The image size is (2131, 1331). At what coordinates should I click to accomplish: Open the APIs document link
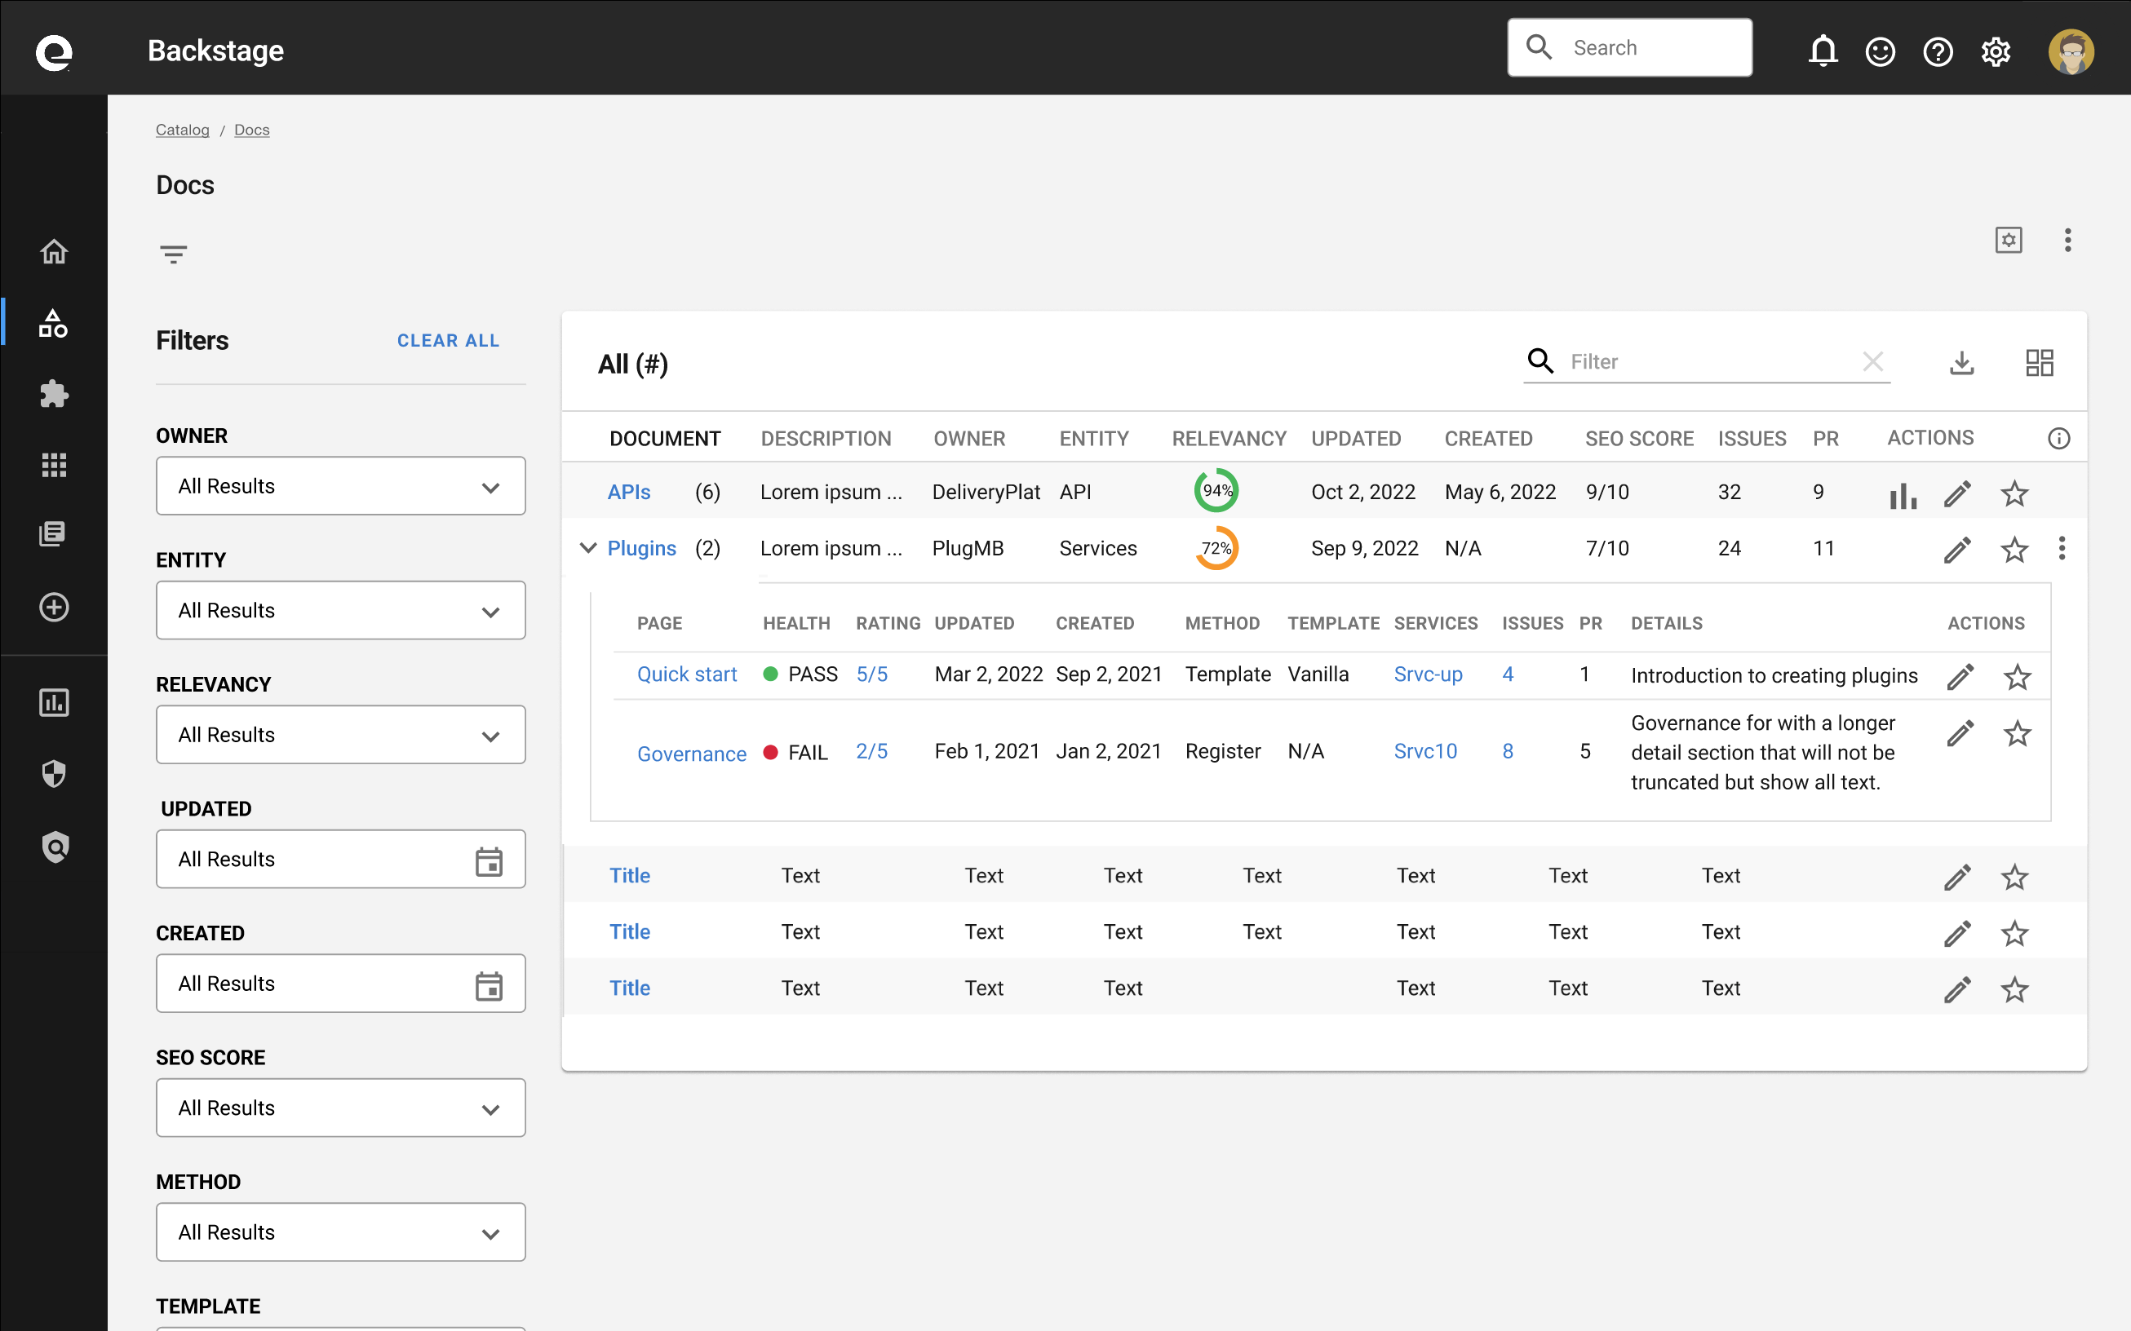click(x=629, y=492)
